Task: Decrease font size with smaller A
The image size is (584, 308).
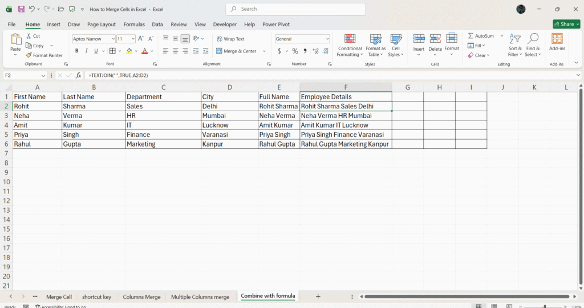Action: 151,38
